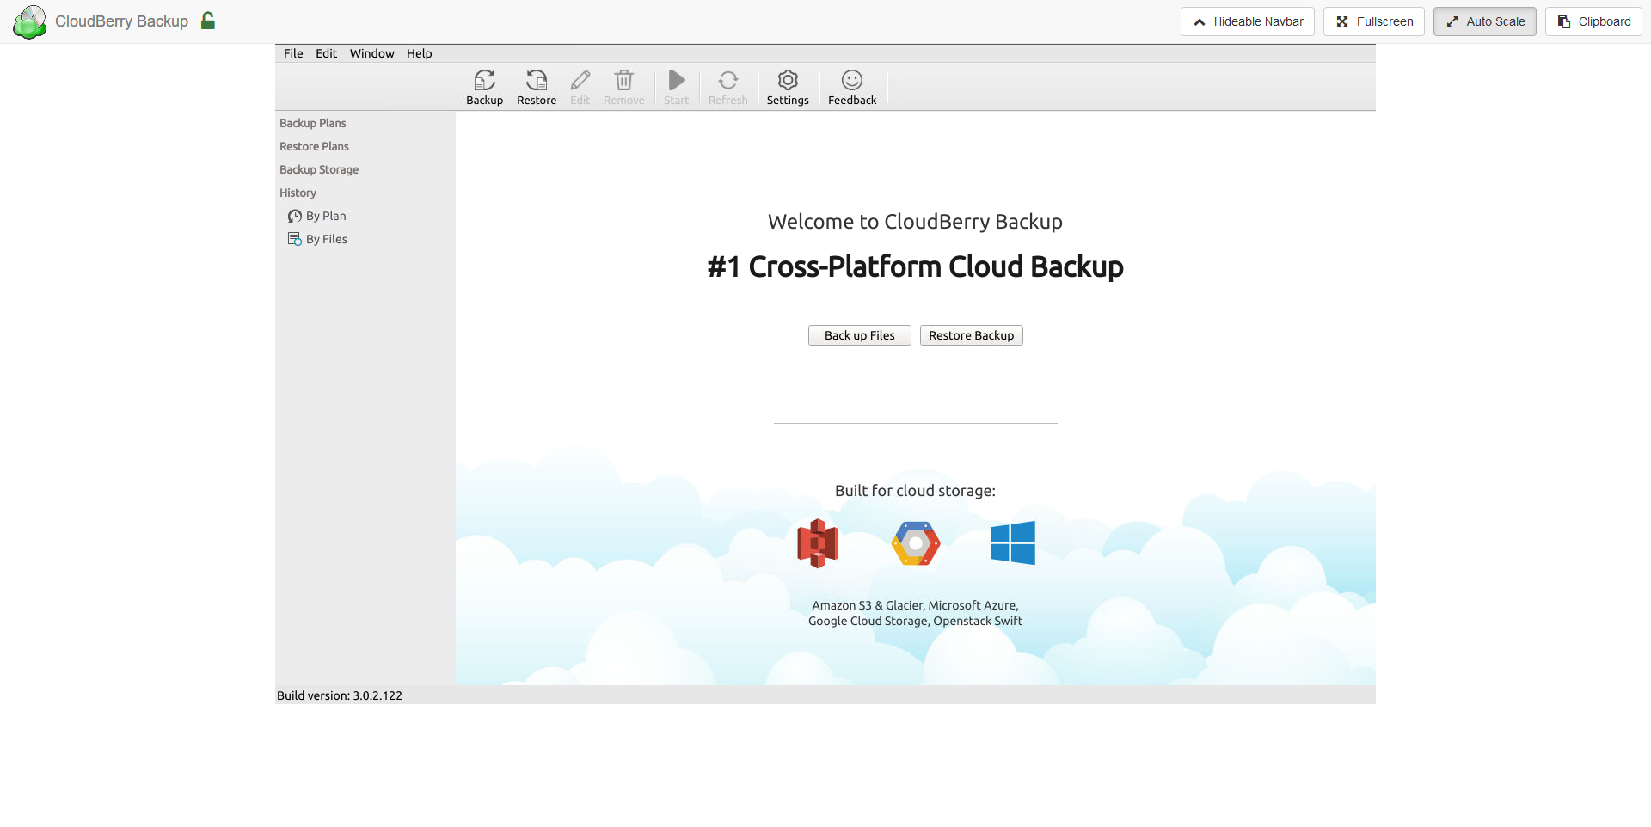The width and height of the screenshot is (1651, 827).
Task: Select the By Files history icon
Action: tap(295, 239)
